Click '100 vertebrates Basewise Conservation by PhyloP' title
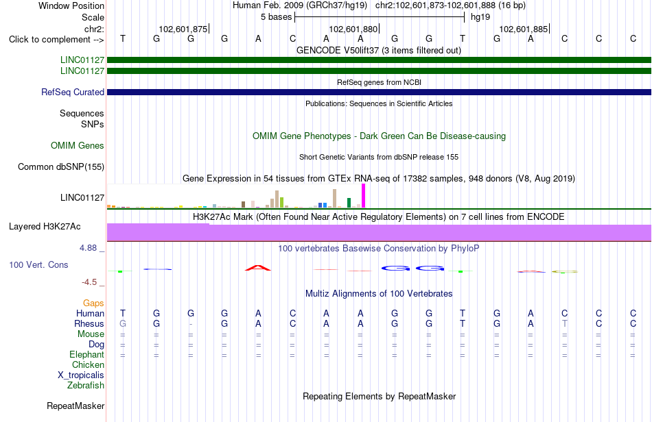The width and height of the screenshot is (652, 422). coord(378,249)
